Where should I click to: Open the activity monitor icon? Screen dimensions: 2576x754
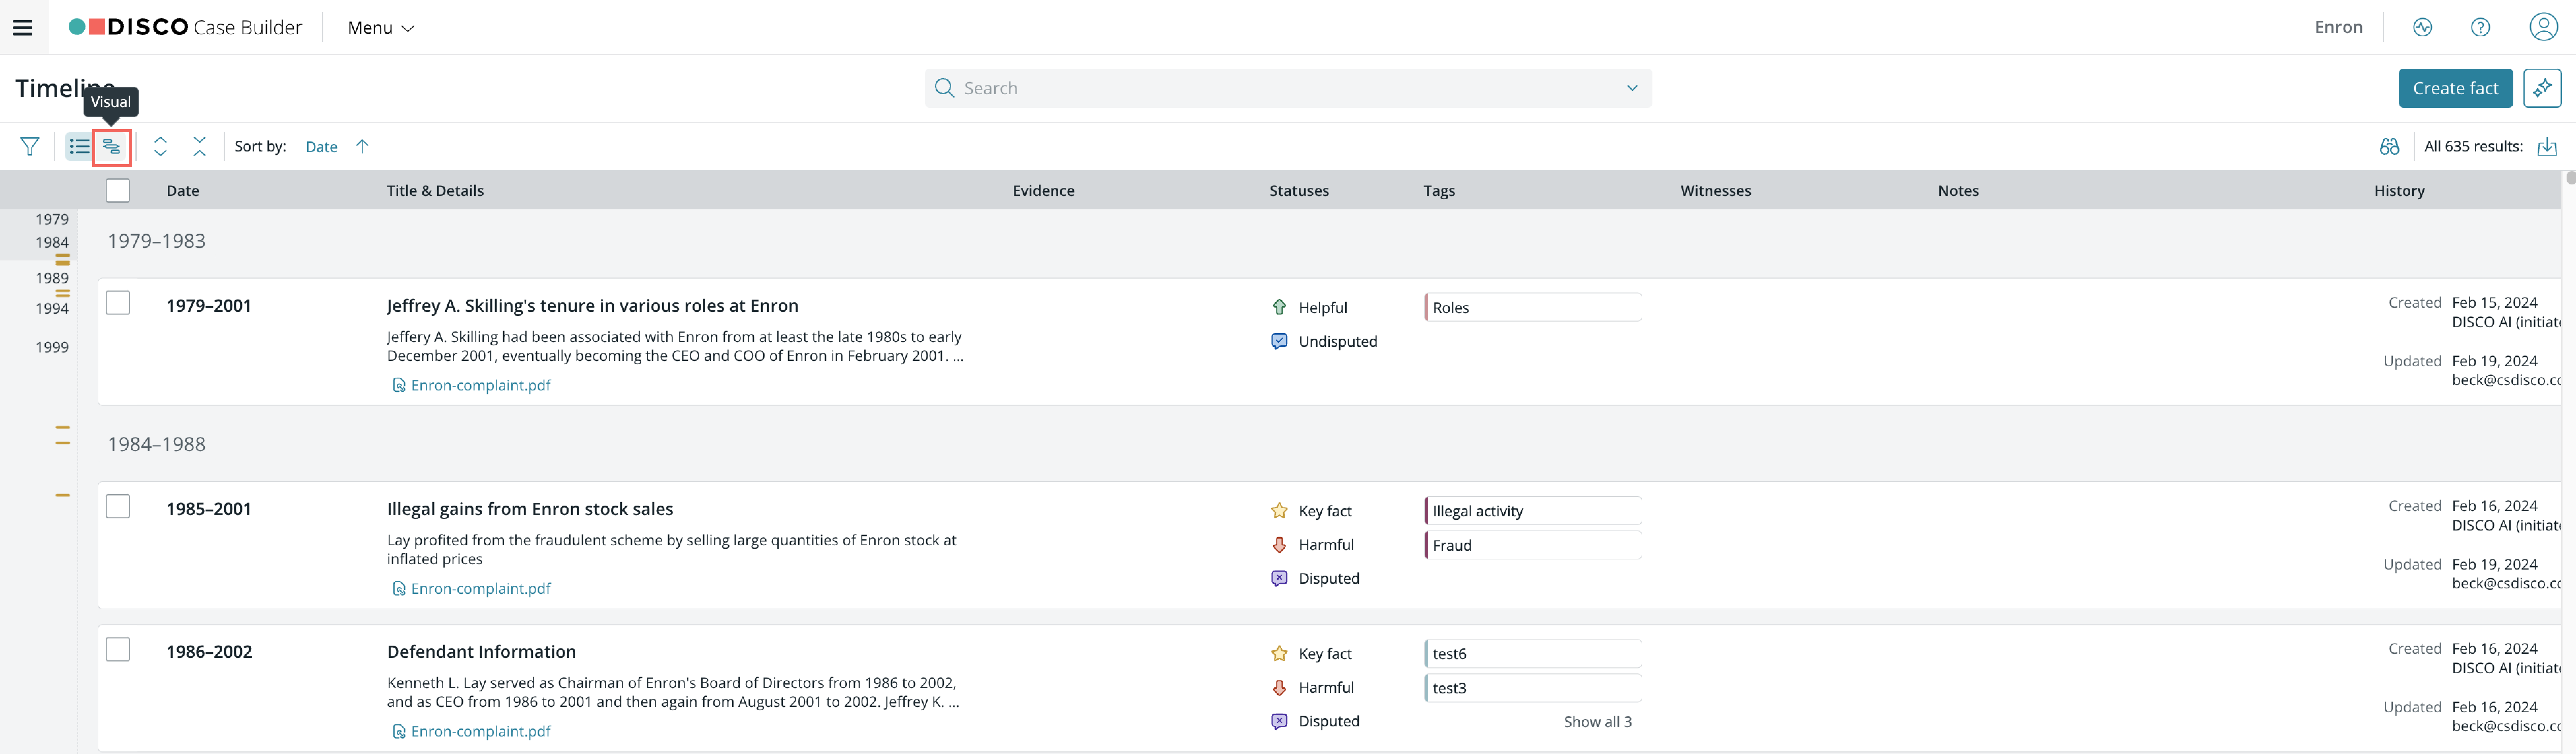[2422, 27]
